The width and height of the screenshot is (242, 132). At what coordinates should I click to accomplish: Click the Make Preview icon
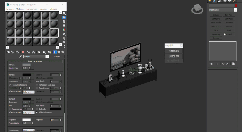tap(64, 34)
